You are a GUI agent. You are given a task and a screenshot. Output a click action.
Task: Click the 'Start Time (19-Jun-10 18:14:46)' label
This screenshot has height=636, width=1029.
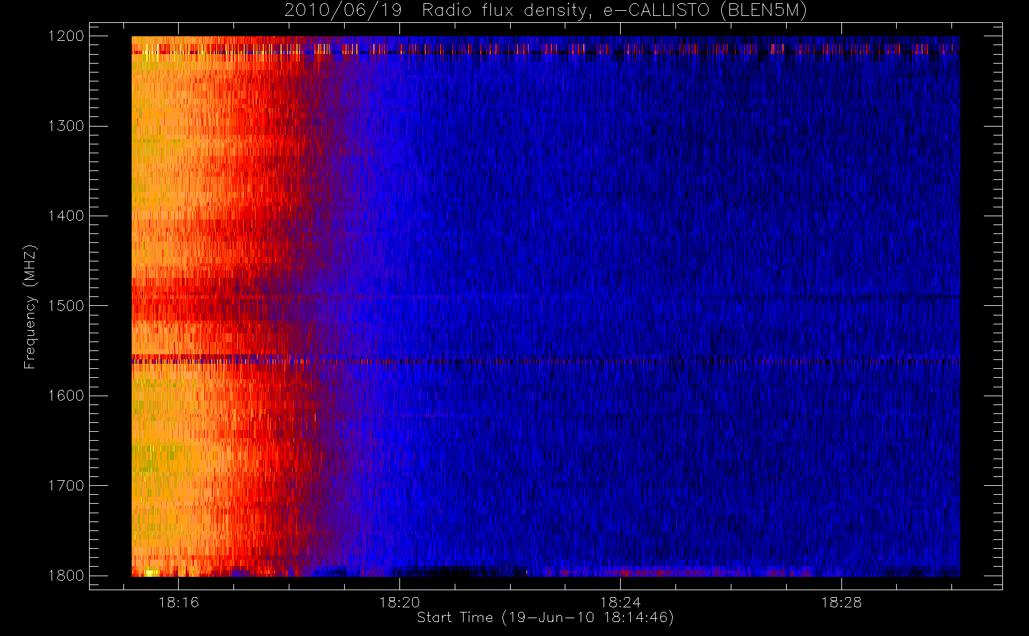coord(546,618)
